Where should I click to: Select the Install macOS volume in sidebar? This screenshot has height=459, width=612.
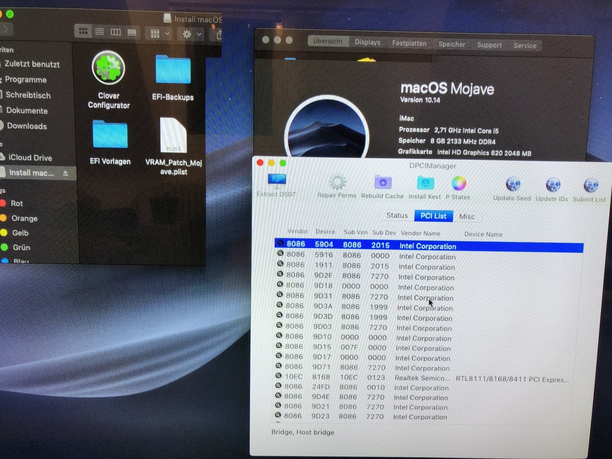point(31,173)
